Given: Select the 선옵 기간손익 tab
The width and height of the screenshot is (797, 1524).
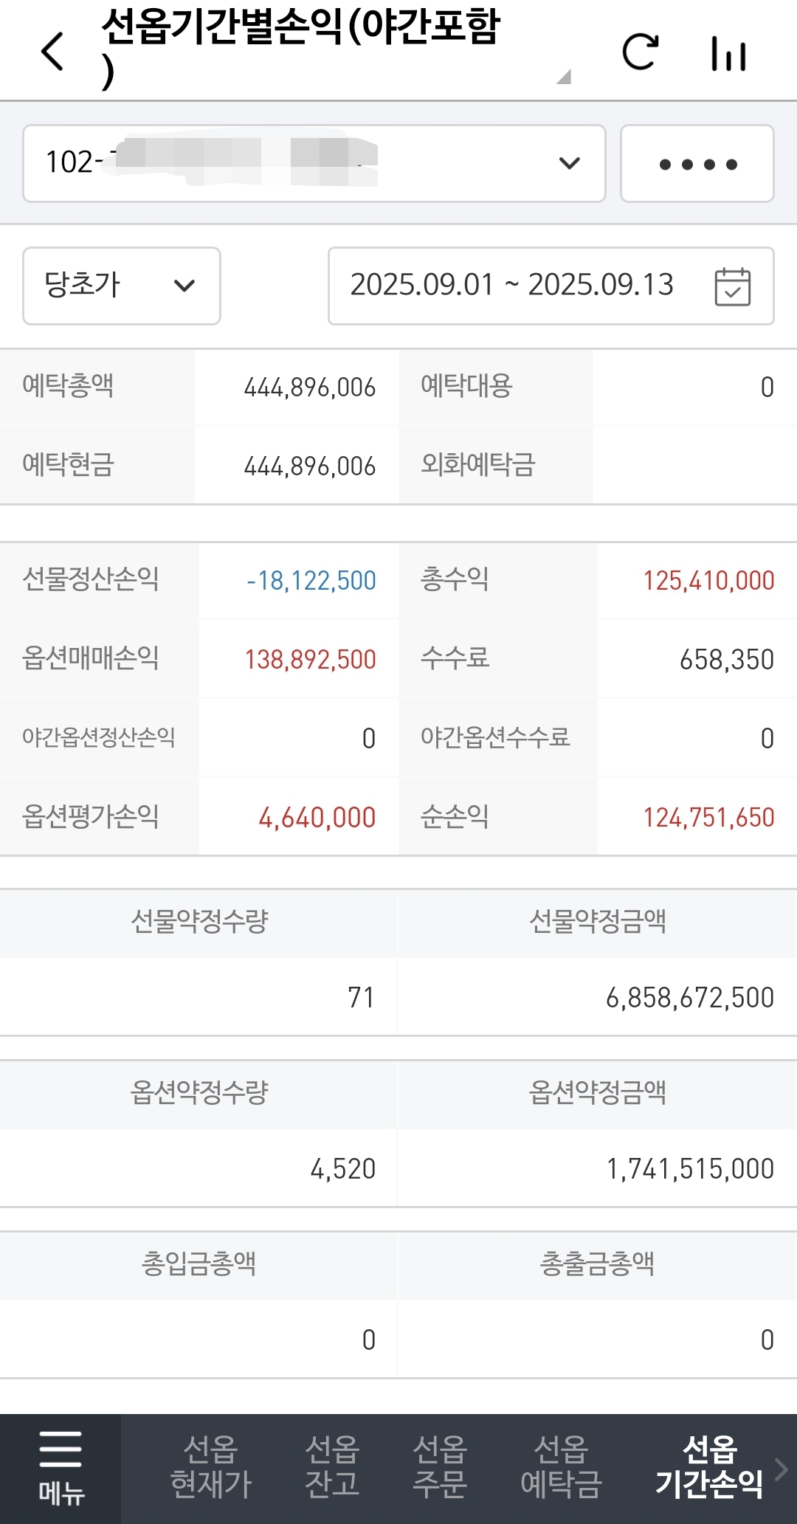Looking at the screenshot, I should pyautogui.click(x=709, y=1466).
